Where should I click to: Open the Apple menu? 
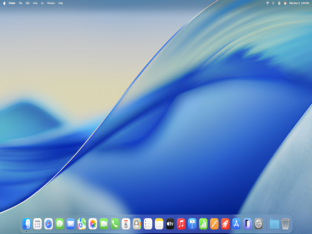coord(4,3)
